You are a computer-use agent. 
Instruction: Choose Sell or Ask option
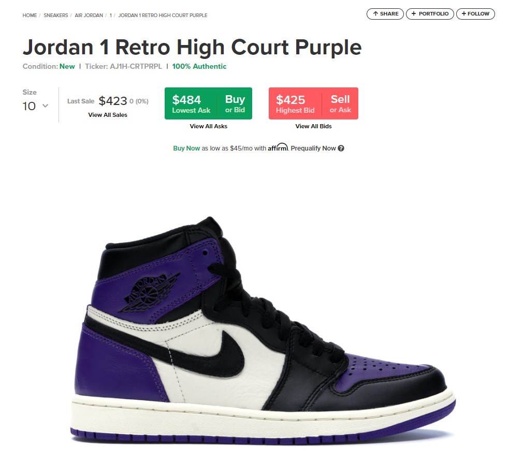340,103
